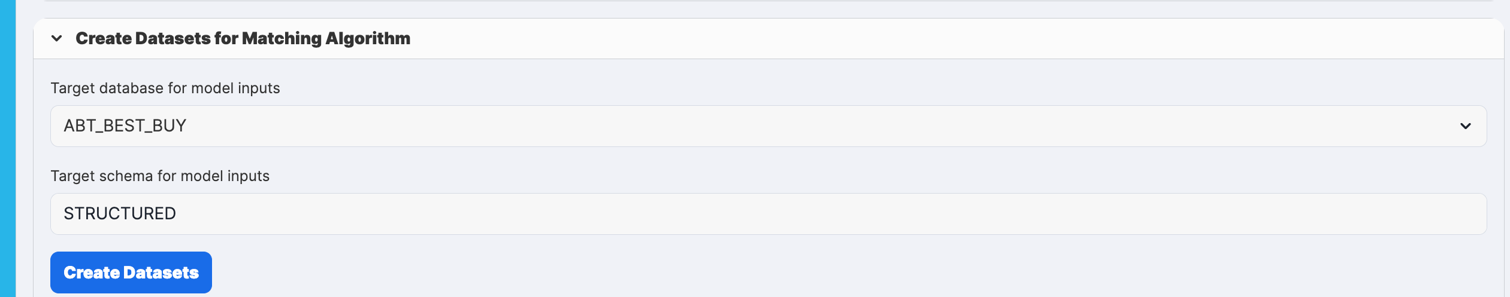1510x297 pixels.
Task: Click empty area of the section header bar
Action: [898, 39]
